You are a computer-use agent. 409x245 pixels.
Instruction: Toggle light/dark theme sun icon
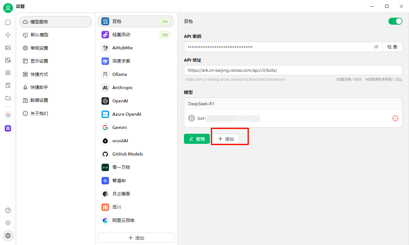pos(8,223)
